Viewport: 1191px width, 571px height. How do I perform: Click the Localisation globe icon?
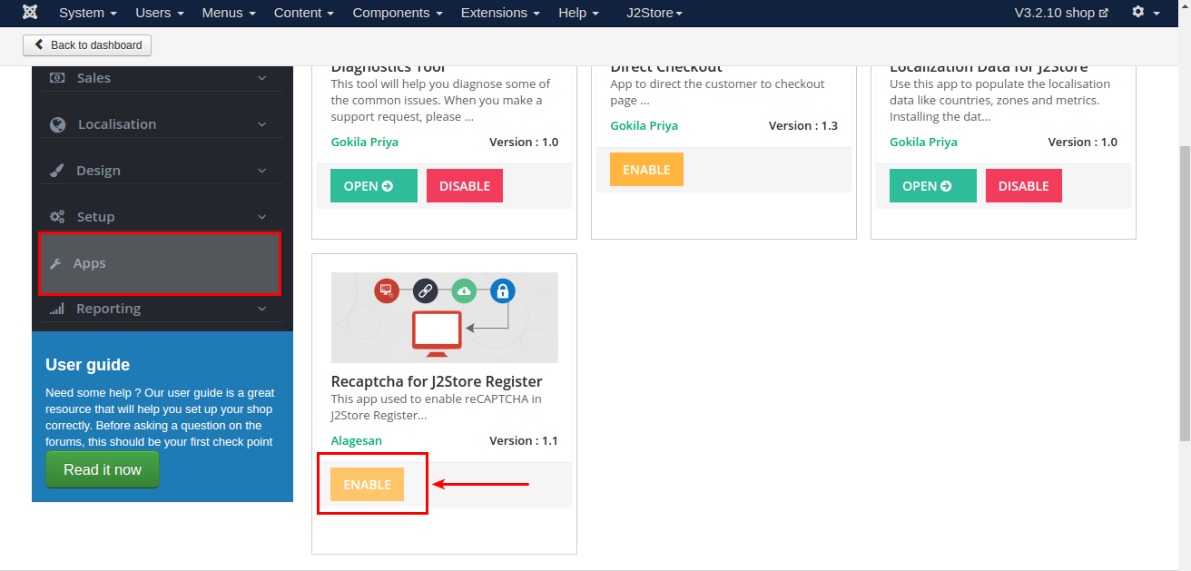pos(57,124)
